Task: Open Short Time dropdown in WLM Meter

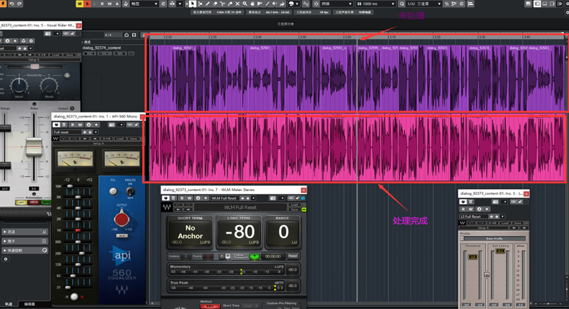Action: tap(251, 306)
